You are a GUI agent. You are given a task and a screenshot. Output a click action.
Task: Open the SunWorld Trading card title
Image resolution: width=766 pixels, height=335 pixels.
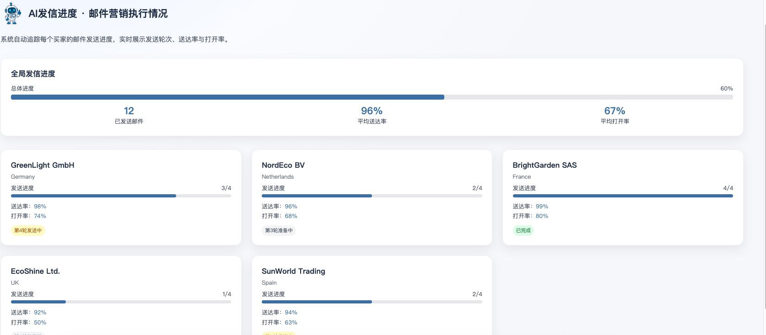(293, 271)
